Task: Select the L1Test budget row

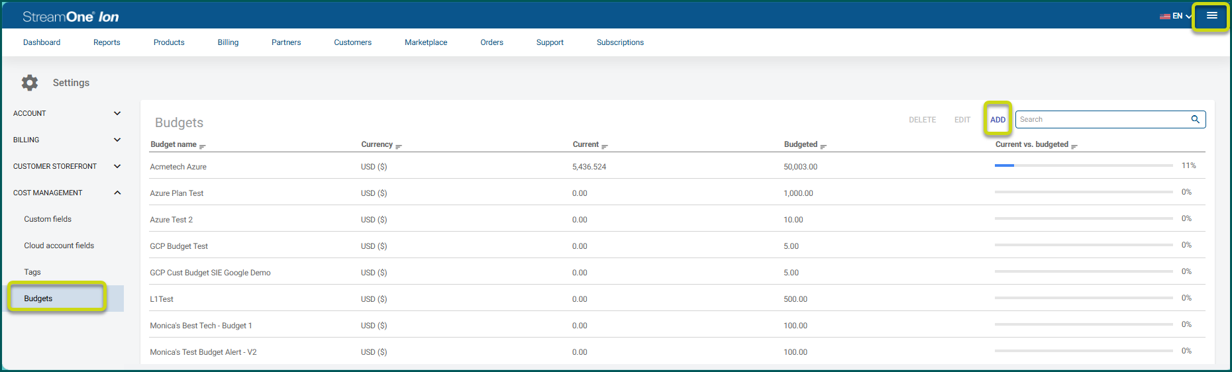Action: coord(677,299)
